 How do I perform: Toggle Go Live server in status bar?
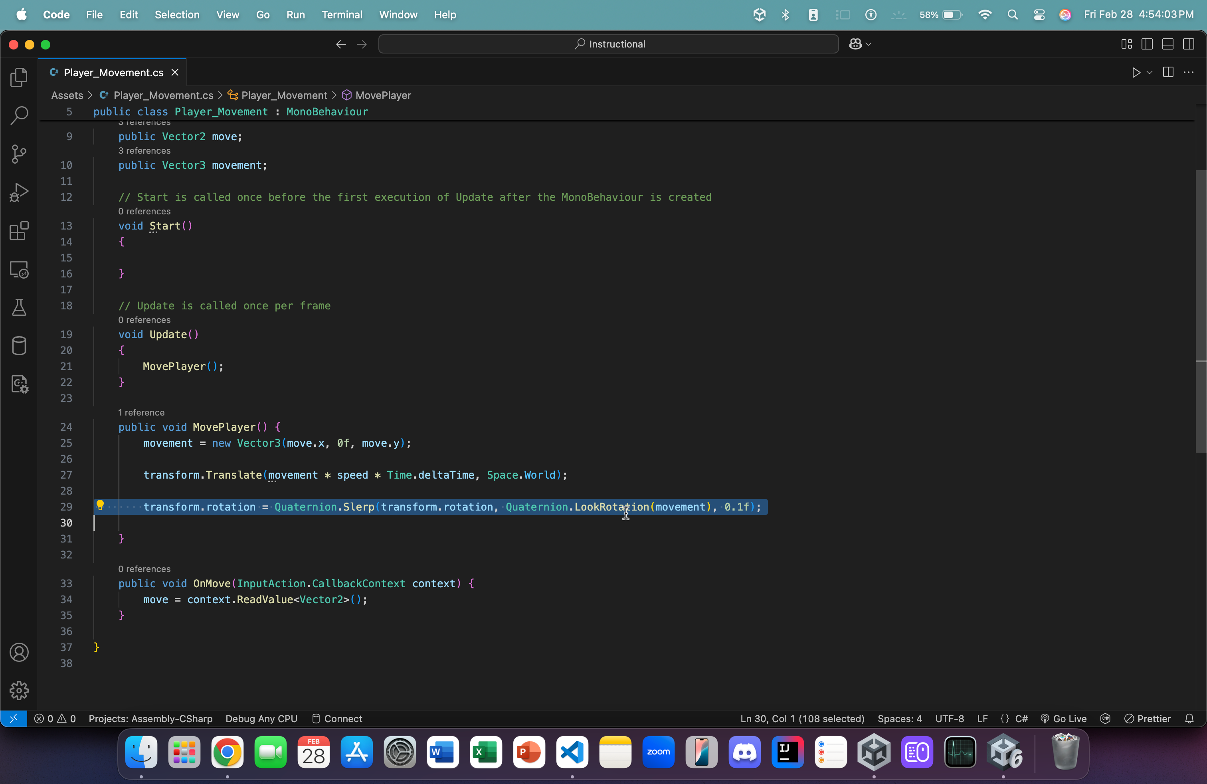(1063, 719)
